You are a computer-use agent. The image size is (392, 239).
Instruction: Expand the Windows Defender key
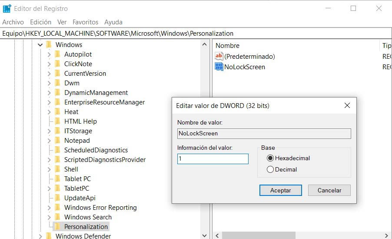(40, 236)
